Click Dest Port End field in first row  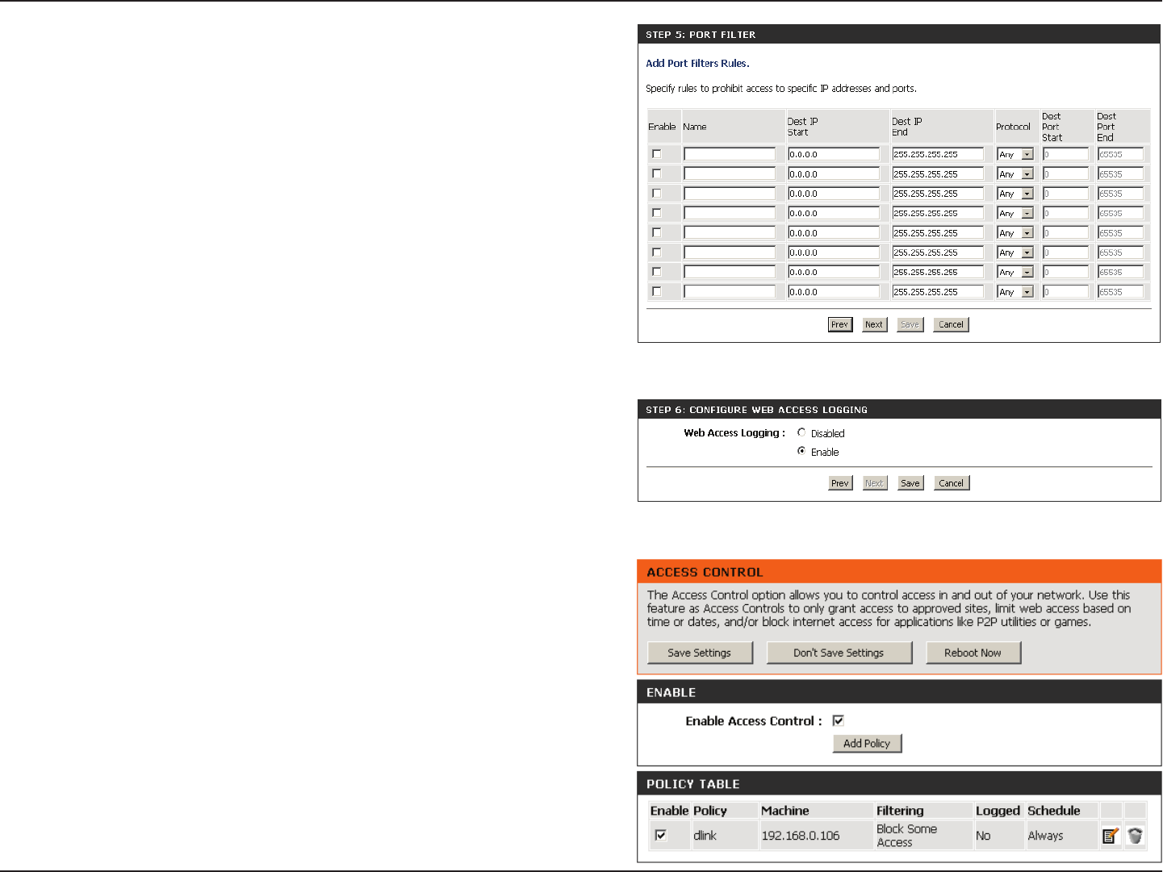pos(1120,154)
